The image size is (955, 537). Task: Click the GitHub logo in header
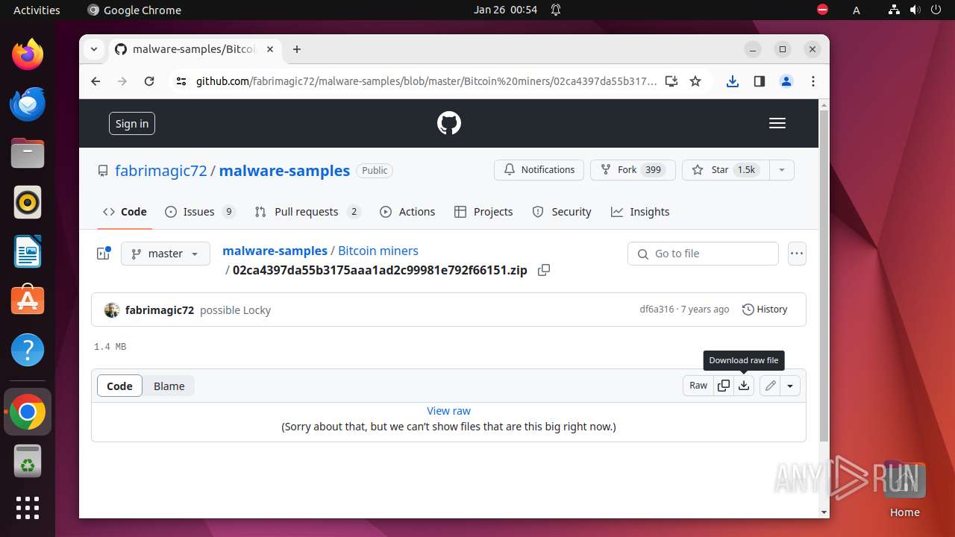tap(449, 123)
